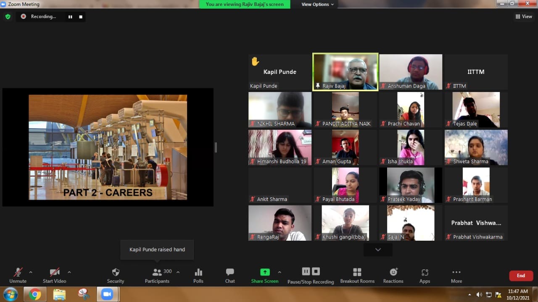Image resolution: width=538 pixels, height=302 pixels.
Task: Open the View Options dropdown
Action: (x=318, y=4)
